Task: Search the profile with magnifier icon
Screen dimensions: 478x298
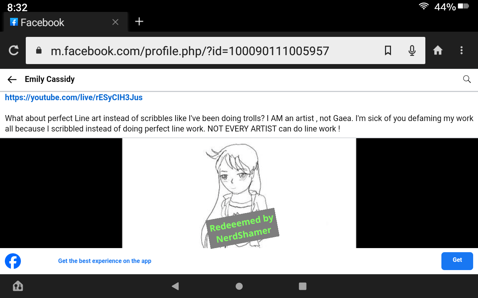Action: (467, 79)
